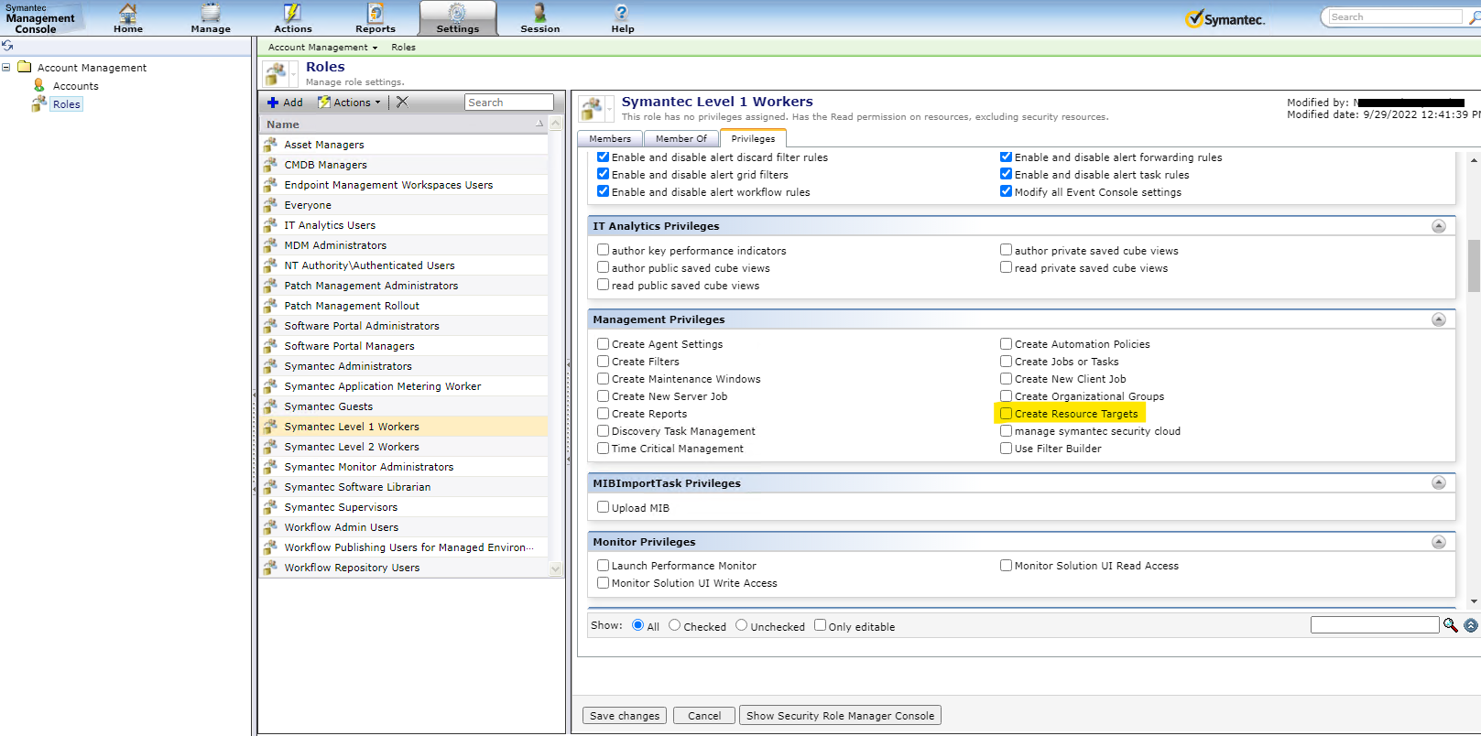Collapse the Account Management tree folder
1481x736 pixels.
(x=6, y=67)
